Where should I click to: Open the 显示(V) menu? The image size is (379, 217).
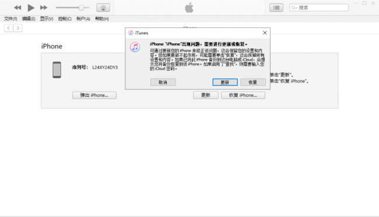point(47,19)
